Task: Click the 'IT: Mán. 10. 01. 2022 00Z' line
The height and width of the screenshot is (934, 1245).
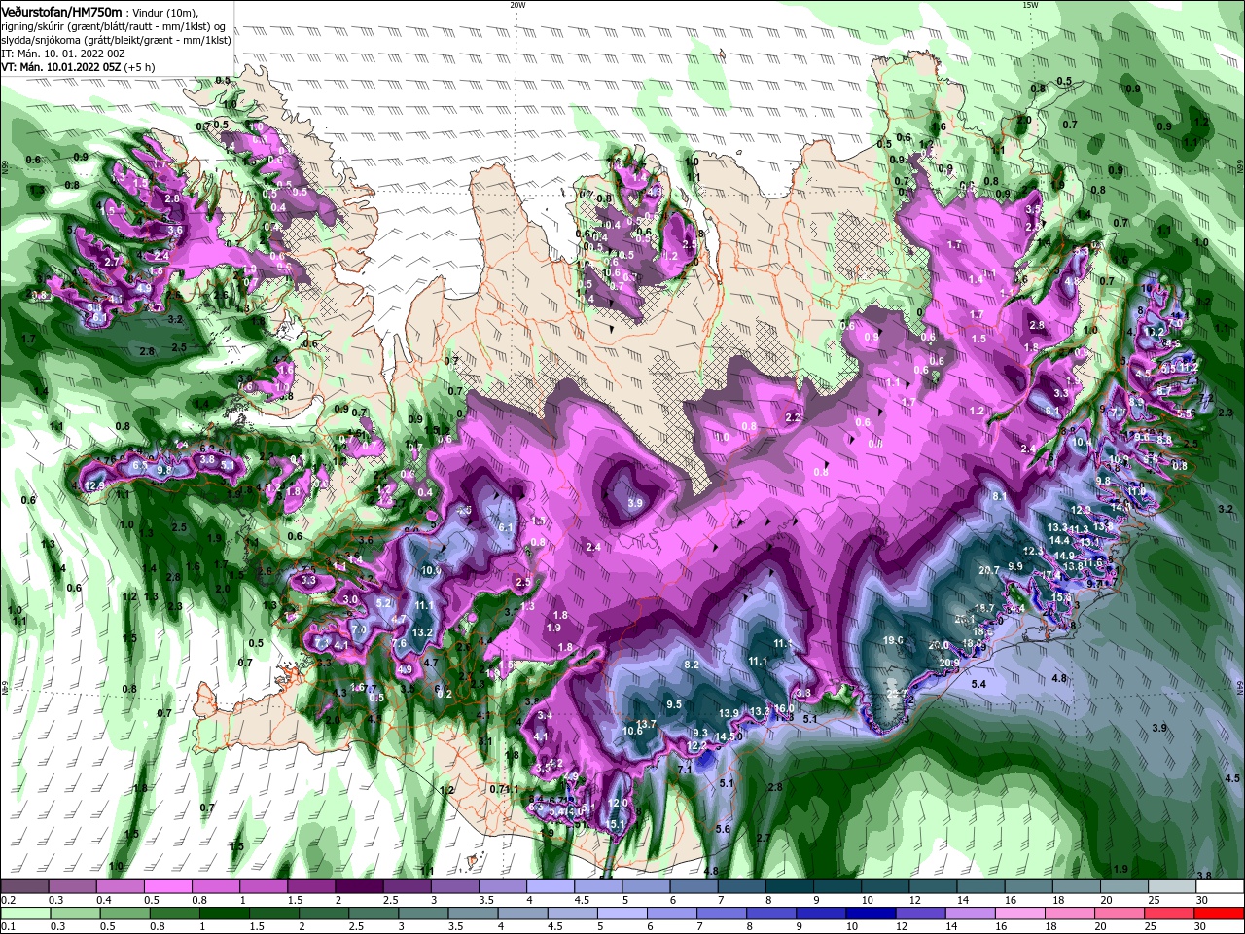Action: (x=64, y=53)
